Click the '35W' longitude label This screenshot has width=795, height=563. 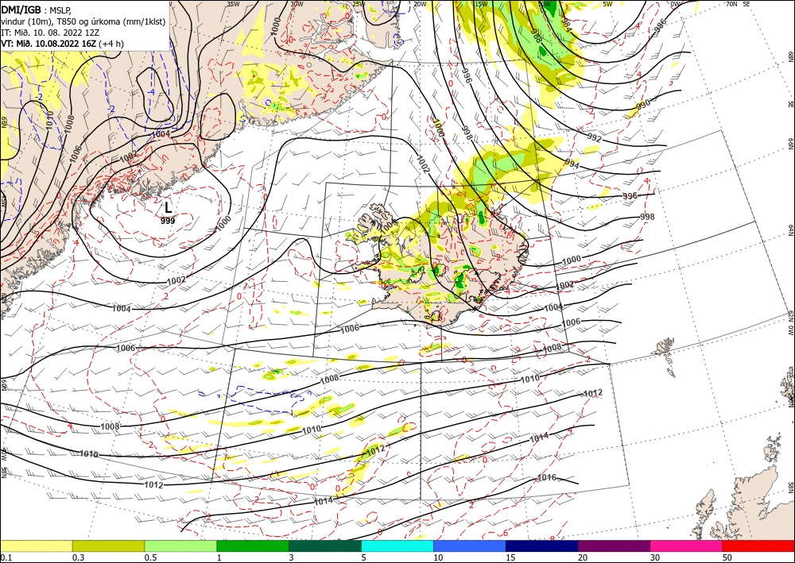pos(233,4)
